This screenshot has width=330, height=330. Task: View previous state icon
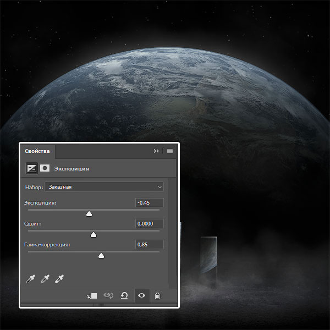pos(108,295)
